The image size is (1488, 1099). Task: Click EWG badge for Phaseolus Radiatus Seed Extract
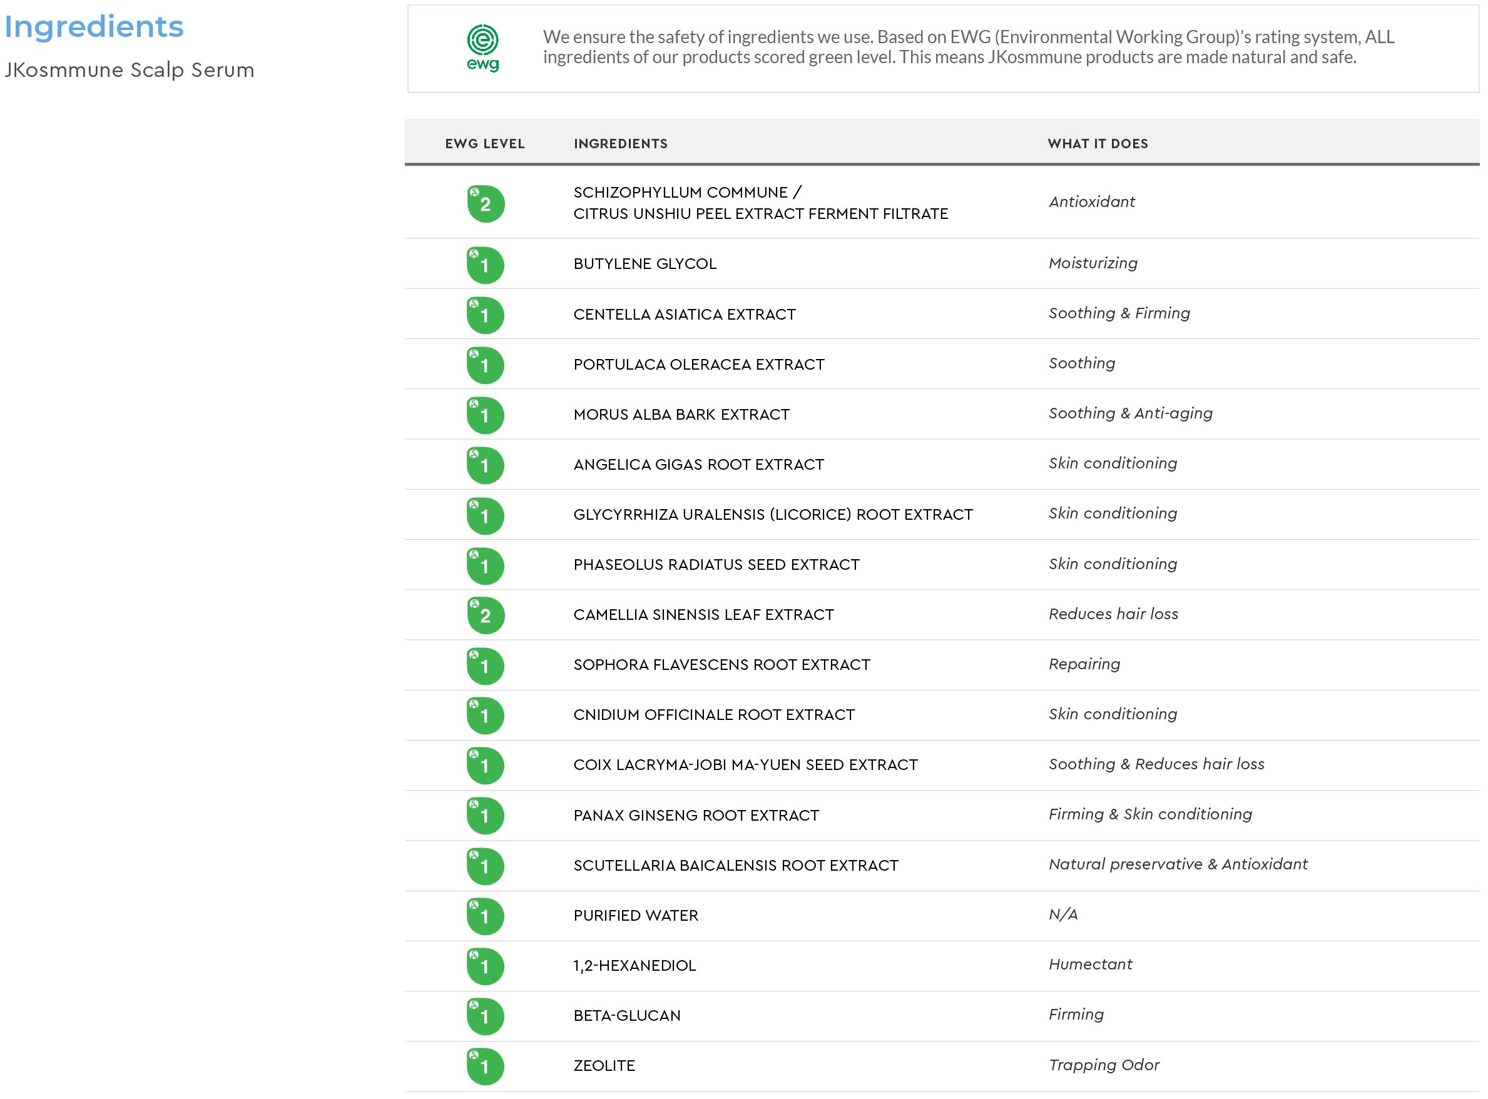[x=485, y=565]
